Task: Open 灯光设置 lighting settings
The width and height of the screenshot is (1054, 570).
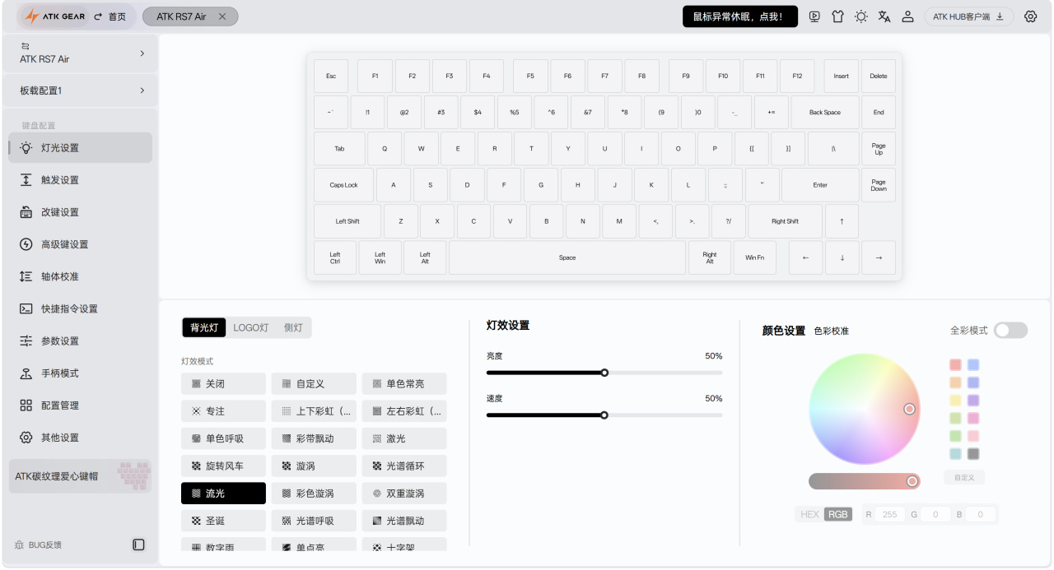Action: (x=80, y=148)
